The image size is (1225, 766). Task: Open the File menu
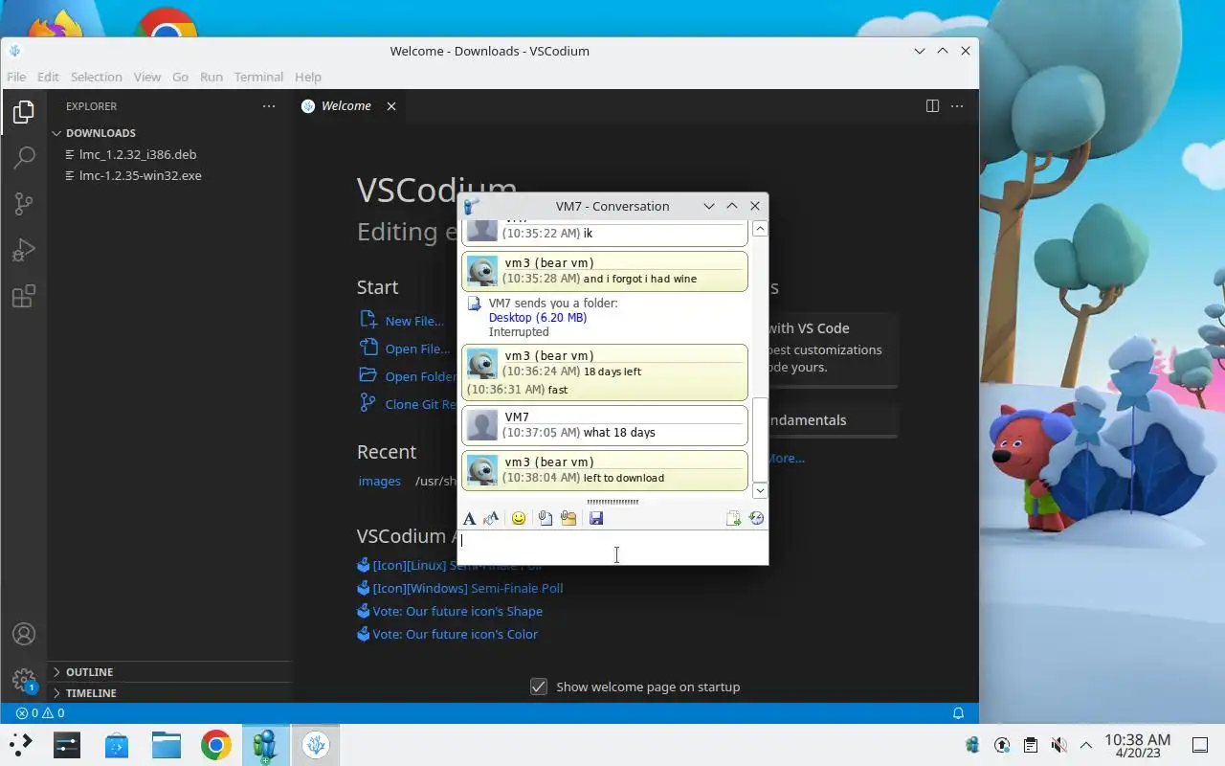pos(16,77)
